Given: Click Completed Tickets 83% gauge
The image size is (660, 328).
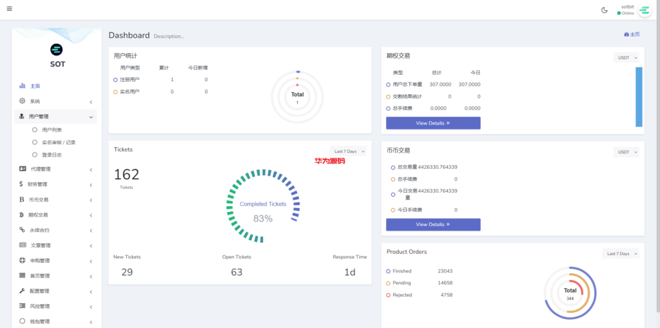Looking at the screenshot, I should 263,206.
